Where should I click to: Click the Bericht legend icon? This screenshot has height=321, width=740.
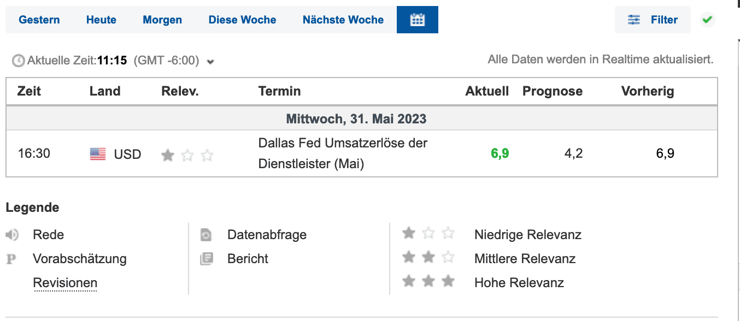point(206,259)
